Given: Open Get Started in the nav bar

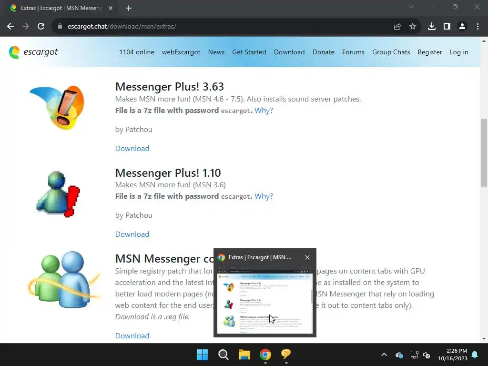Looking at the screenshot, I should coord(249,52).
